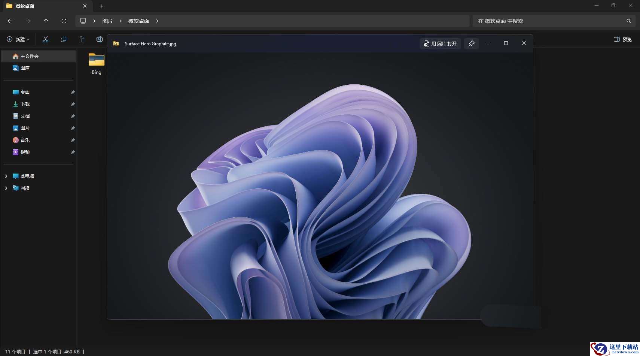Image resolution: width=640 pixels, height=356 pixels.
Task: Click the Rename icon in toolbar
Action: [x=100, y=39]
